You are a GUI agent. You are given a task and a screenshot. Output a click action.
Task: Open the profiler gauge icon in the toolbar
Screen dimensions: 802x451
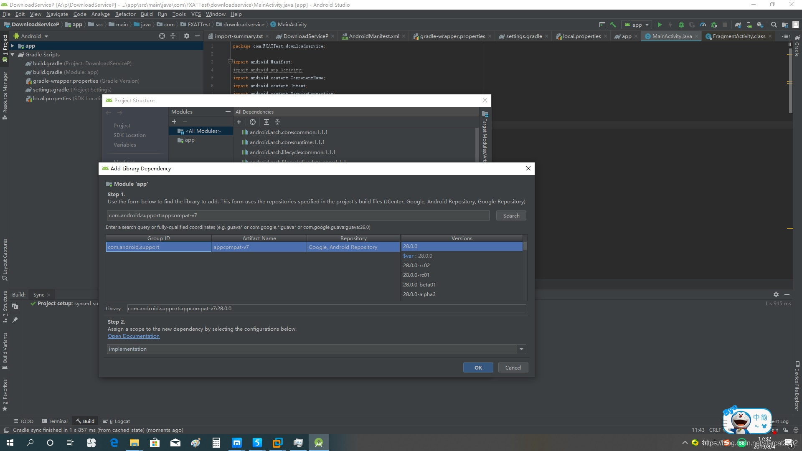[703, 25]
